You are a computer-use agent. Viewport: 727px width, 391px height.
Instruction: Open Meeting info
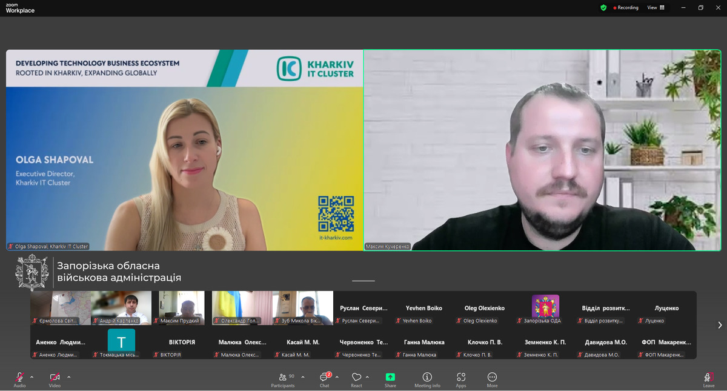click(427, 379)
